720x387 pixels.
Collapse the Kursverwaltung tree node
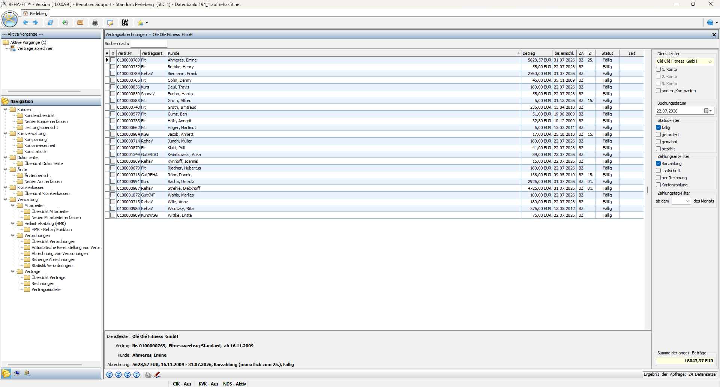(6, 133)
